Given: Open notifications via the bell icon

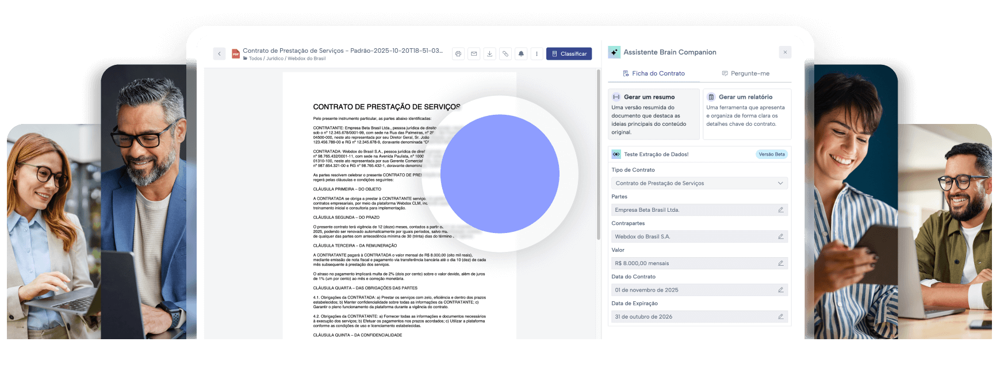Looking at the screenshot, I should click(521, 54).
